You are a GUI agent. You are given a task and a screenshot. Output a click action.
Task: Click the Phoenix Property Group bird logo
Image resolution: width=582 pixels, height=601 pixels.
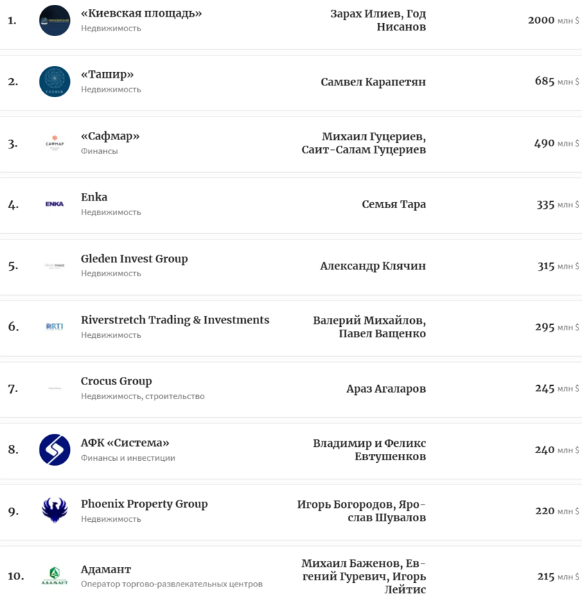point(55,511)
